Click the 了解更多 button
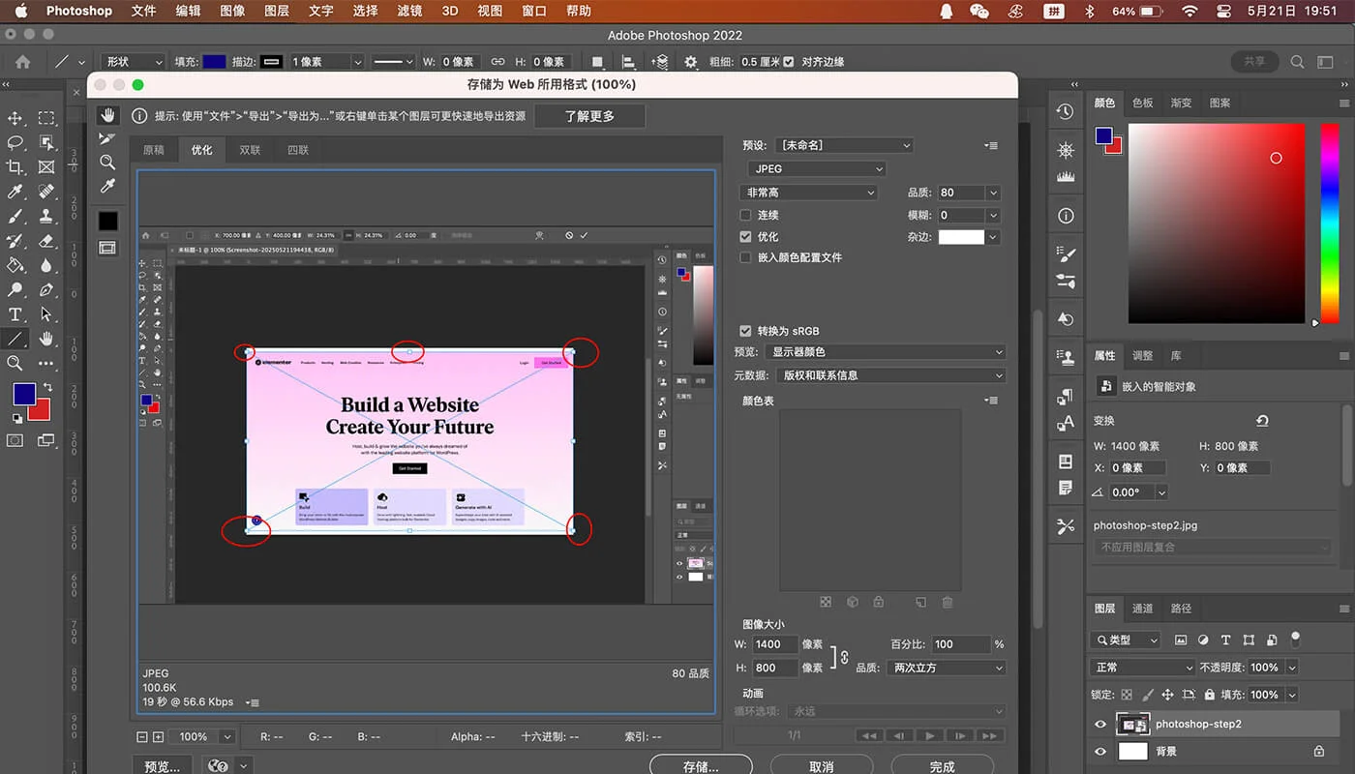 tap(588, 114)
